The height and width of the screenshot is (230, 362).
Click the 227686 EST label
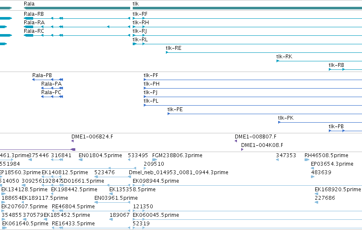click(325, 198)
